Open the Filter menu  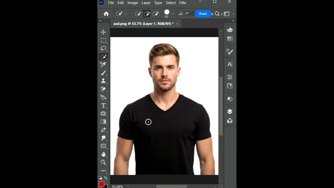pos(183,3)
